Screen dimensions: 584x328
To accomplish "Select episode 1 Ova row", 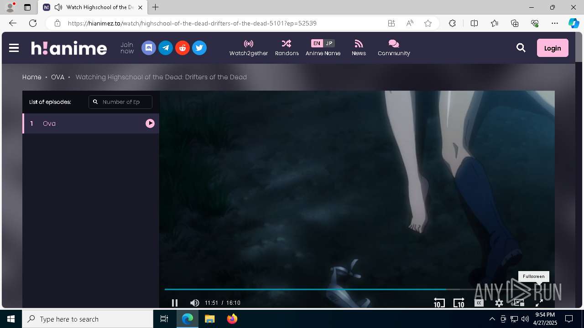I will tap(91, 123).
